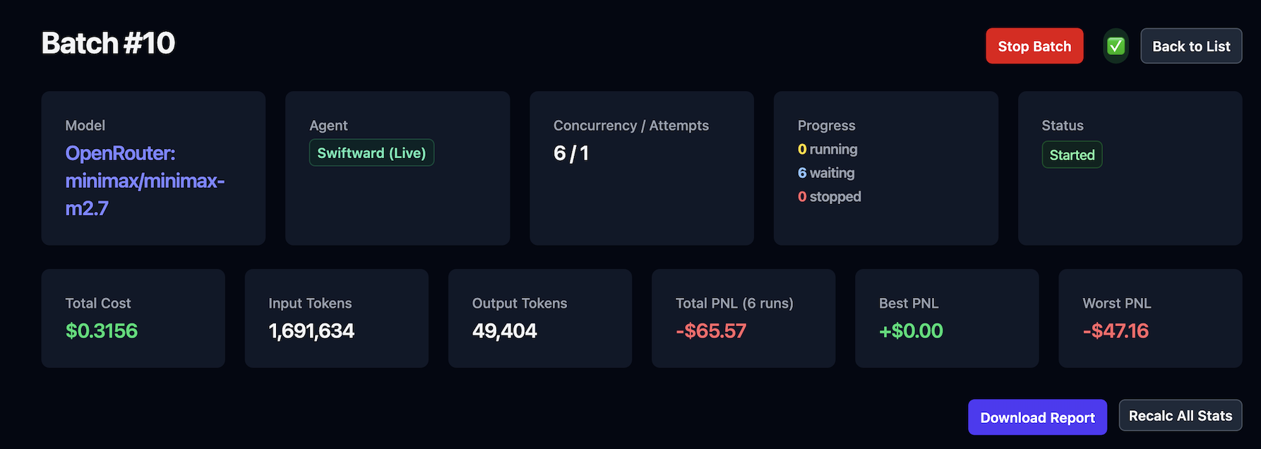Viewport: 1261px width, 449px height.
Task: Click the Batch #10 heading
Action: coord(108,43)
